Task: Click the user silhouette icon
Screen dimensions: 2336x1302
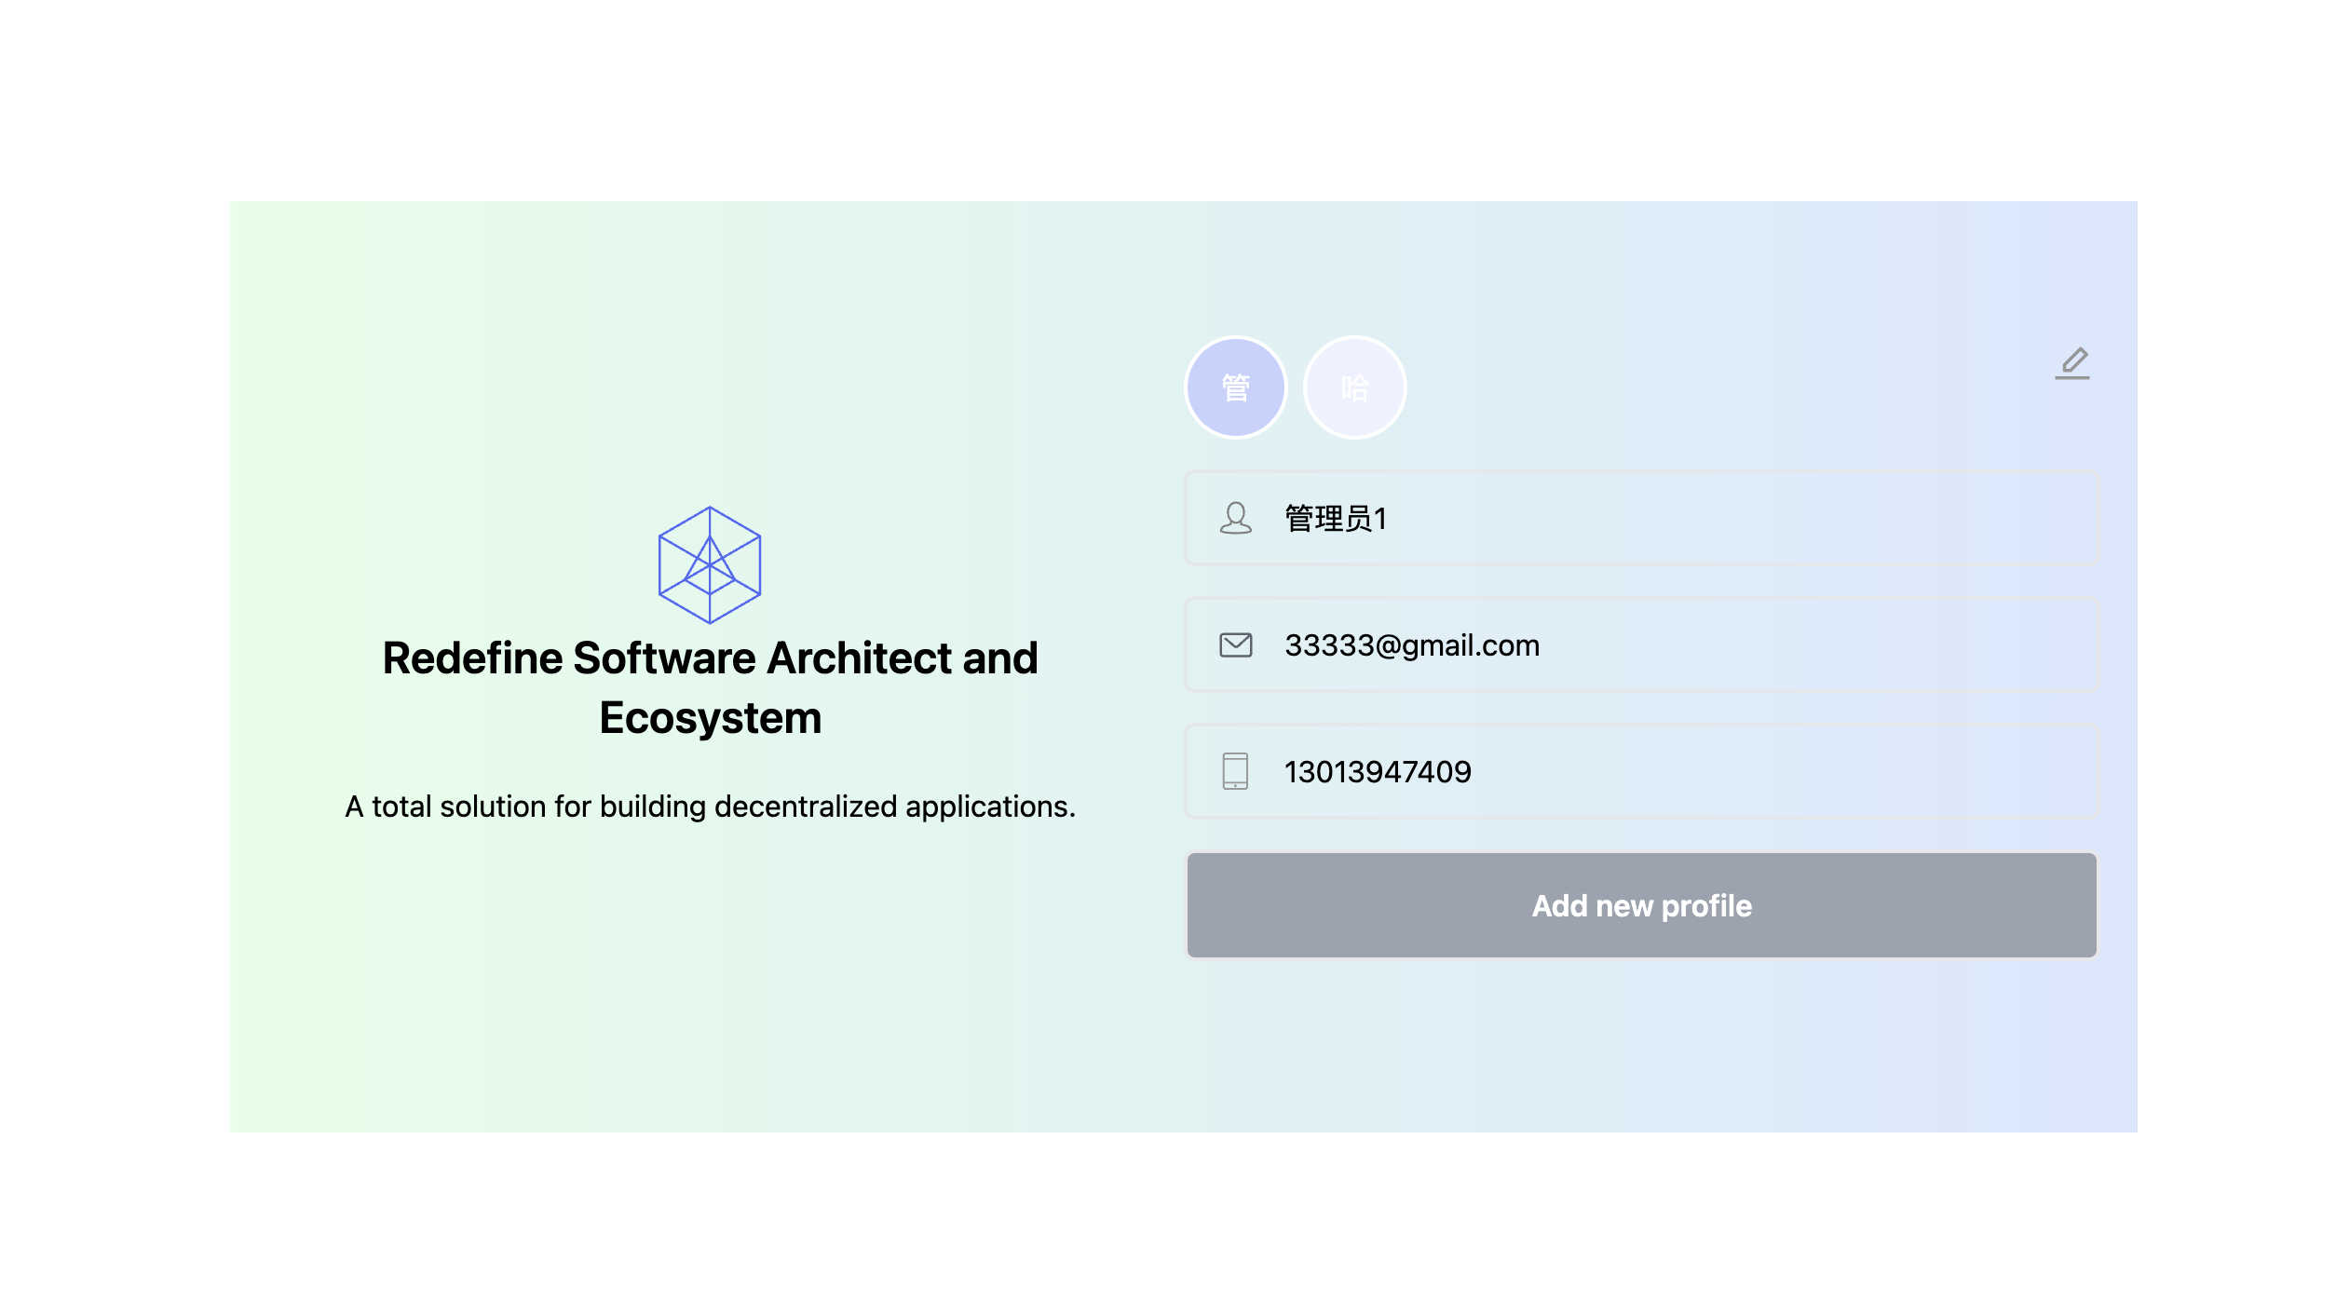Action: pyautogui.click(x=1235, y=518)
